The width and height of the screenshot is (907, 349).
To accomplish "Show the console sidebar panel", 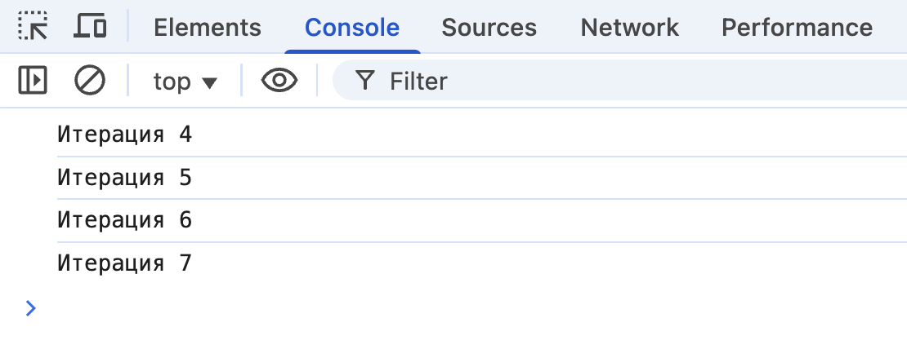I will pyautogui.click(x=33, y=81).
